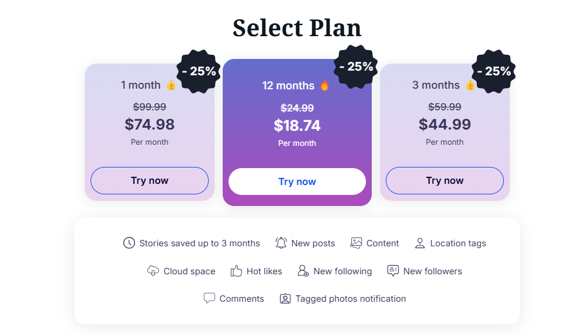Image resolution: width=574 pixels, height=335 pixels.
Task: Click the -25% badge on the 3 months card
Action: coord(494,71)
